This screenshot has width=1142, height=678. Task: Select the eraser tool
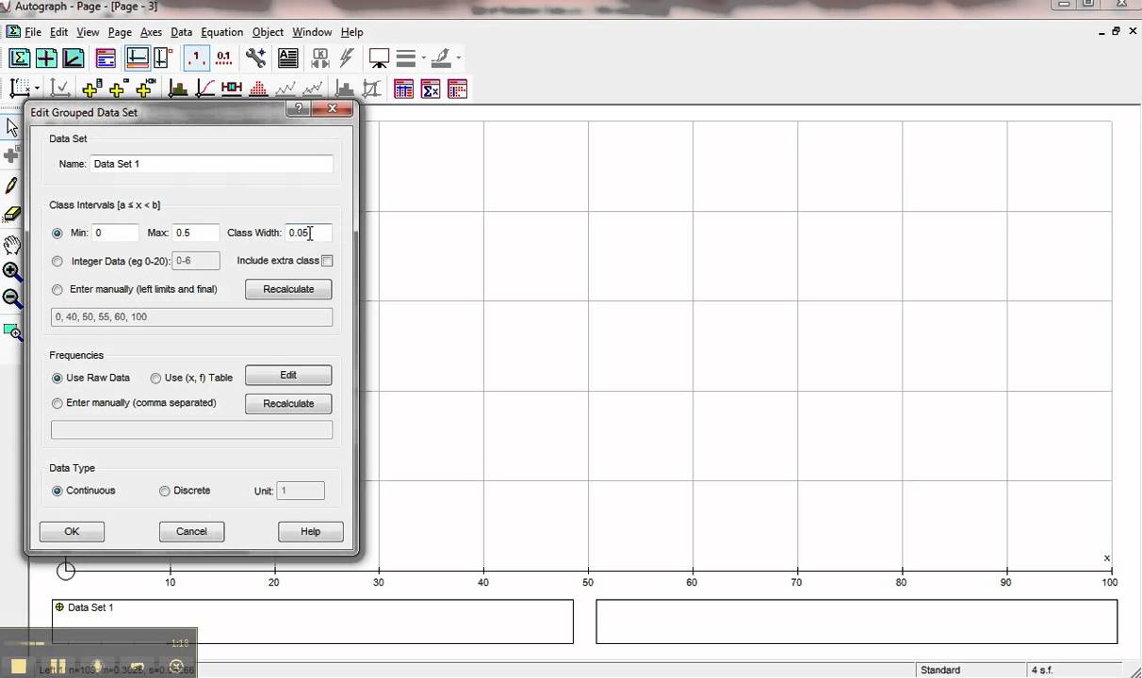[11, 215]
